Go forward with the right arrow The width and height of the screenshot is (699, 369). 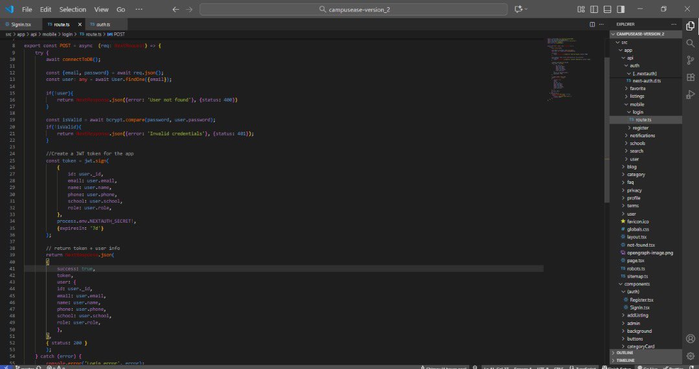189,9
